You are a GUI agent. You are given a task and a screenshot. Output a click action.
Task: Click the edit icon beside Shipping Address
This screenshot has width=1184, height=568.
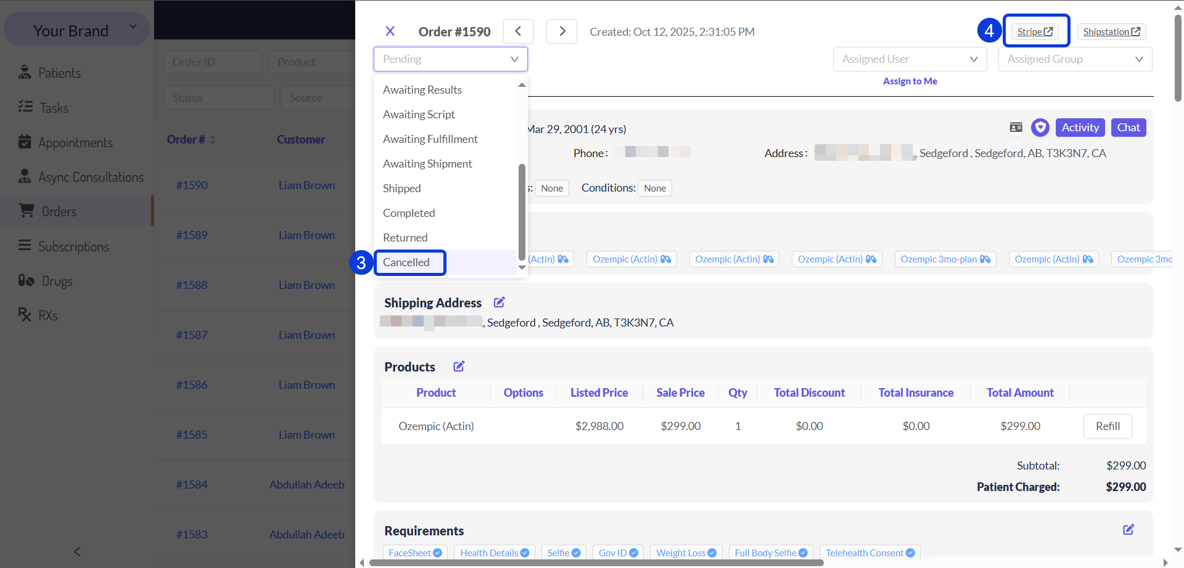click(499, 302)
